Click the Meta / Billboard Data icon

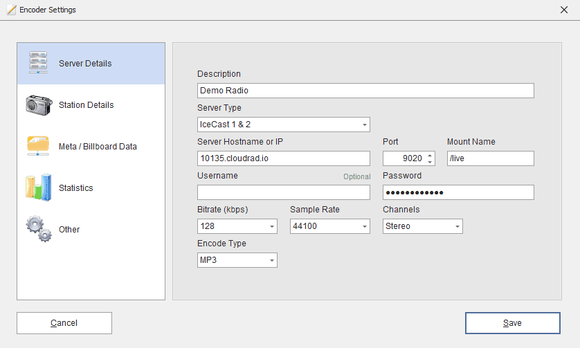pos(39,146)
